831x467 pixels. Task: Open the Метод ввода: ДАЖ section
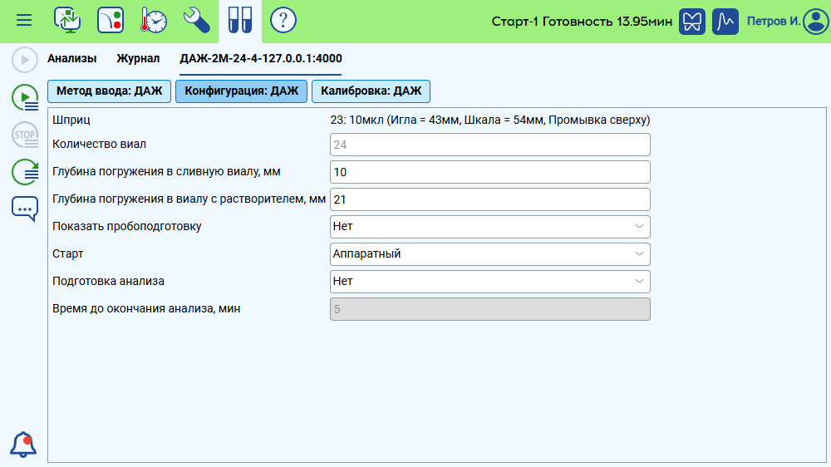109,91
